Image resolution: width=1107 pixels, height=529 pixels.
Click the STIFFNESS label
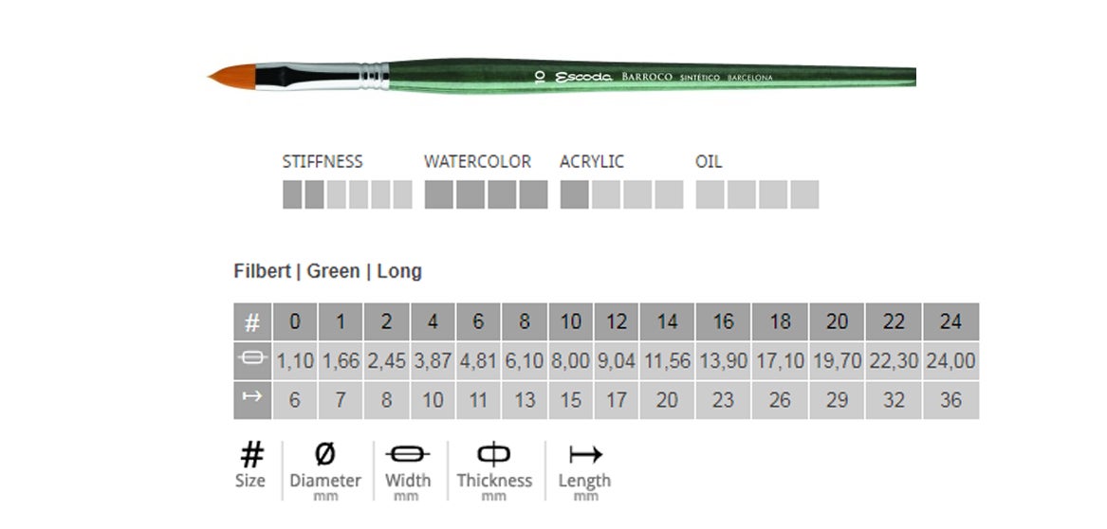click(x=323, y=162)
